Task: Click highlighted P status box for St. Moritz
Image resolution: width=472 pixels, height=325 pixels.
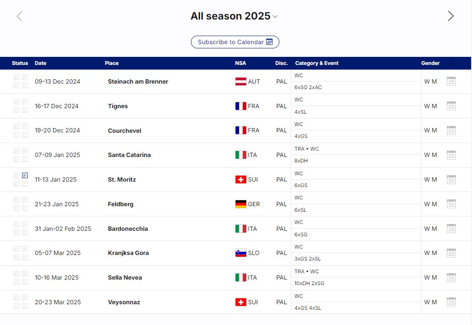Action: 25,175
